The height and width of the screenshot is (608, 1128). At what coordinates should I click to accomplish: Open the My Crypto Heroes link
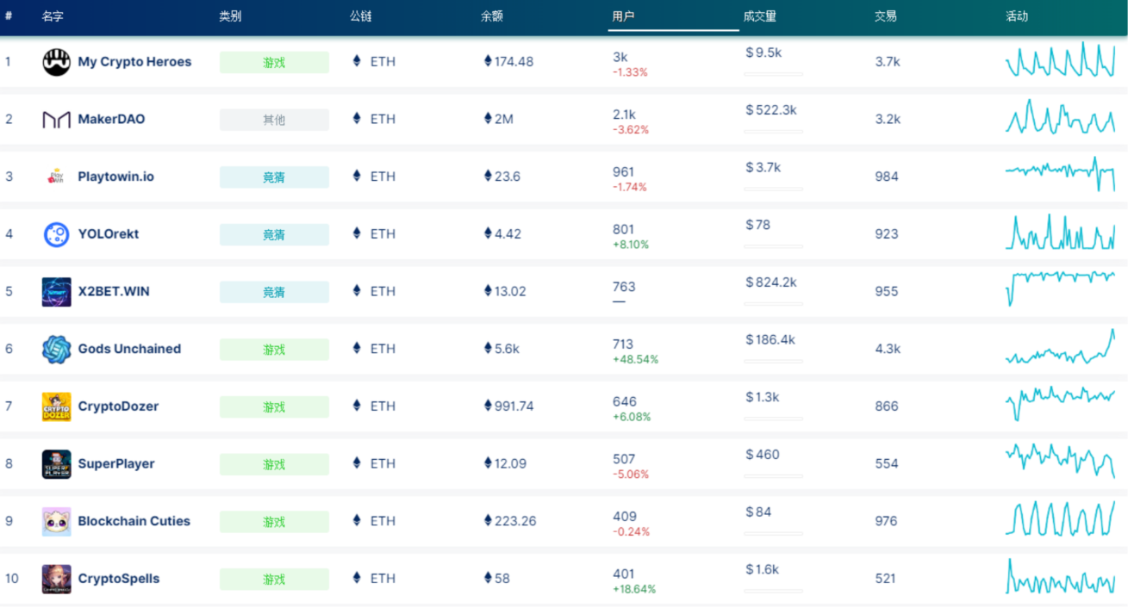(134, 62)
